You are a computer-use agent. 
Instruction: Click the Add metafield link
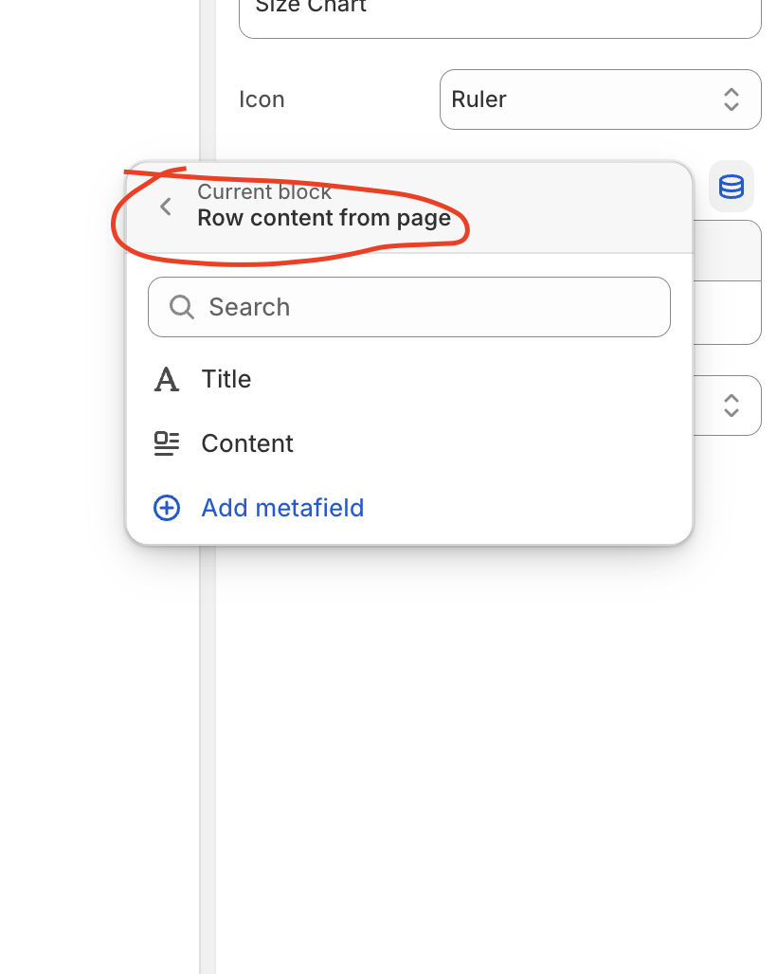pyautogui.click(x=282, y=508)
